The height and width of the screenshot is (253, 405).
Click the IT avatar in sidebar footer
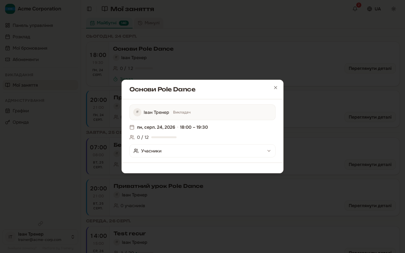(x=10, y=237)
